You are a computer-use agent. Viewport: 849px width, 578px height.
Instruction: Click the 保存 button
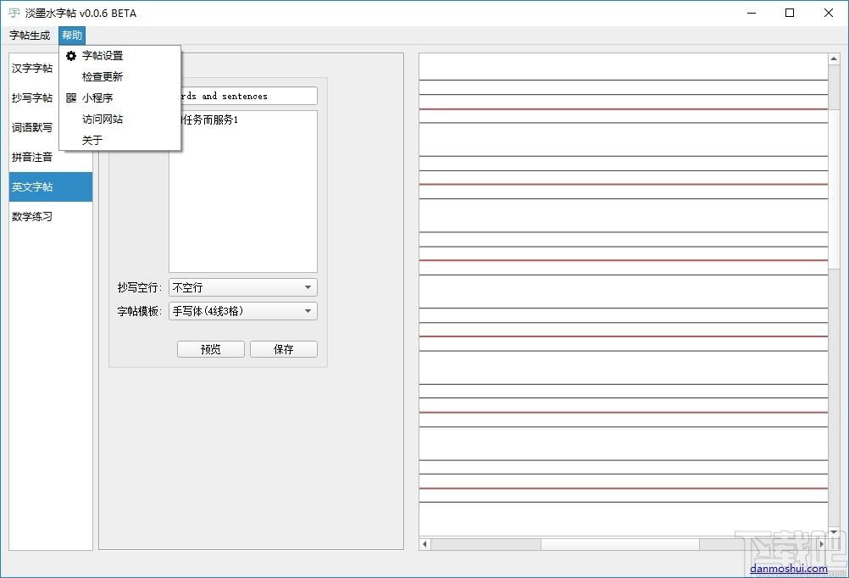(284, 349)
